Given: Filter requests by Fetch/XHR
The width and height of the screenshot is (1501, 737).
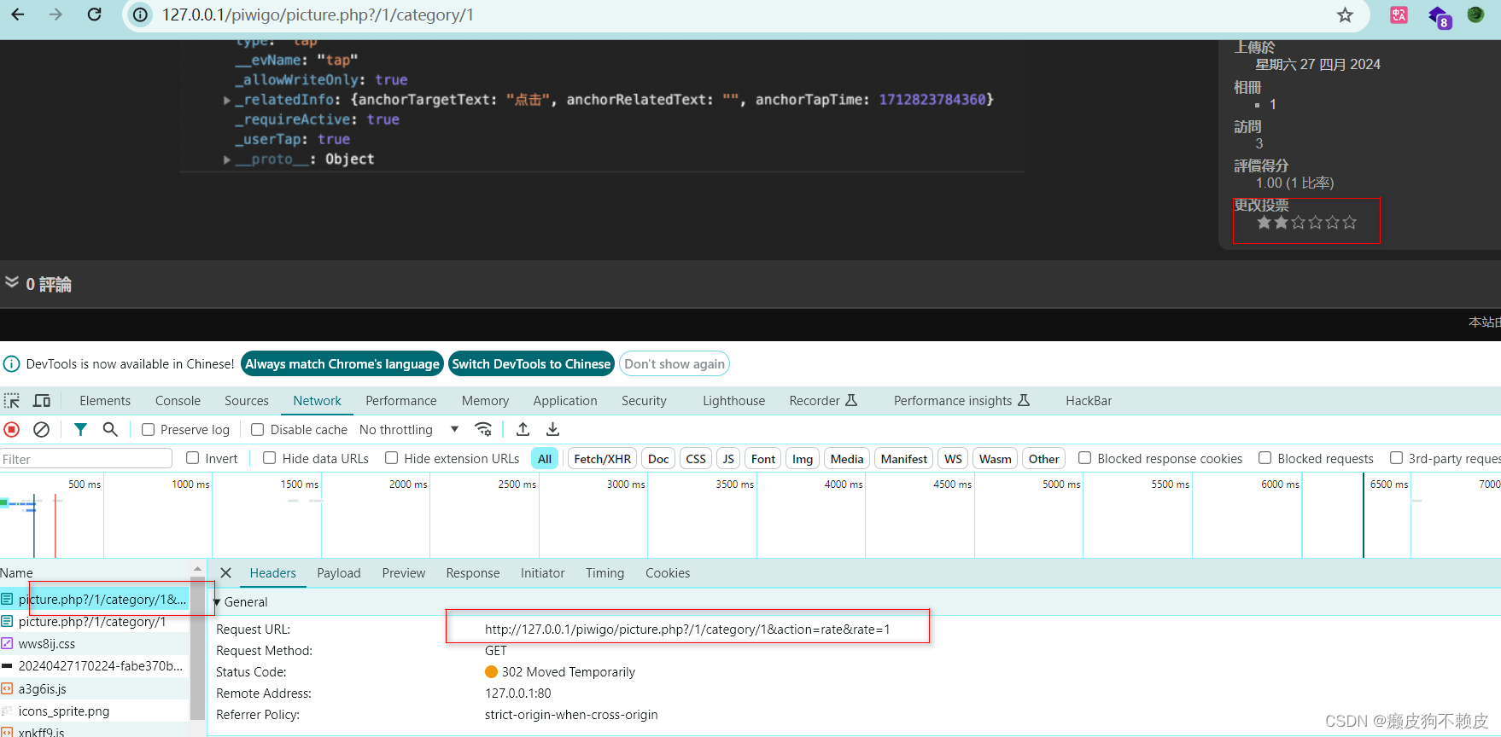Looking at the screenshot, I should pos(602,459).
